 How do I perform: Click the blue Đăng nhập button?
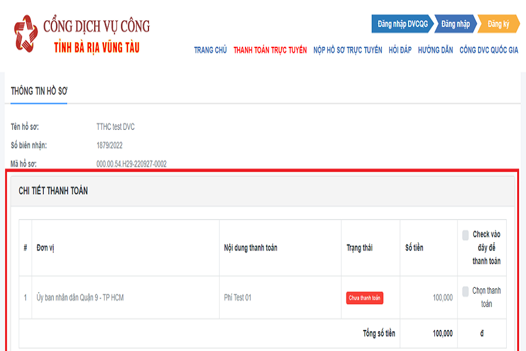(455, 24)
